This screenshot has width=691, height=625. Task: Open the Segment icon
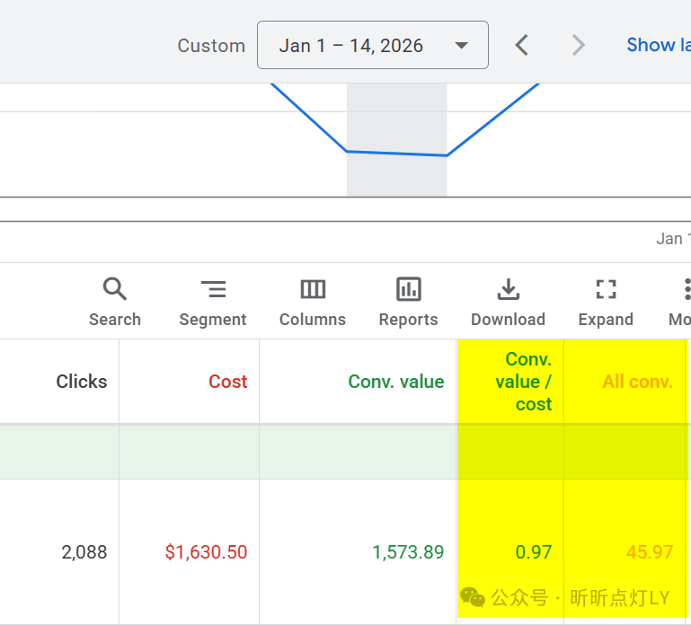coord(213,289)
